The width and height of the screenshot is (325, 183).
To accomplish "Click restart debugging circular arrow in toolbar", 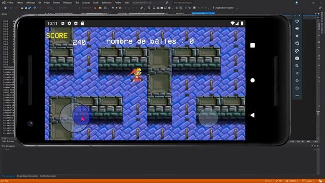I will tap(120, 8).
